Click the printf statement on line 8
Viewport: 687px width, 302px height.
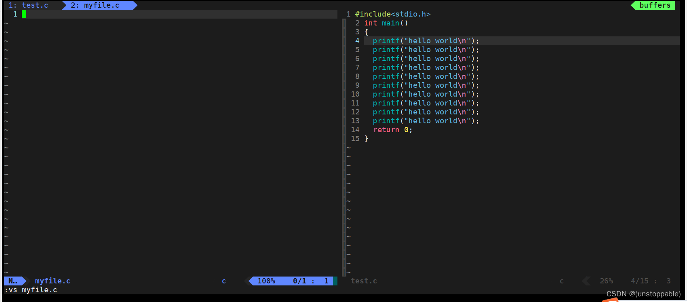(426, 76)
